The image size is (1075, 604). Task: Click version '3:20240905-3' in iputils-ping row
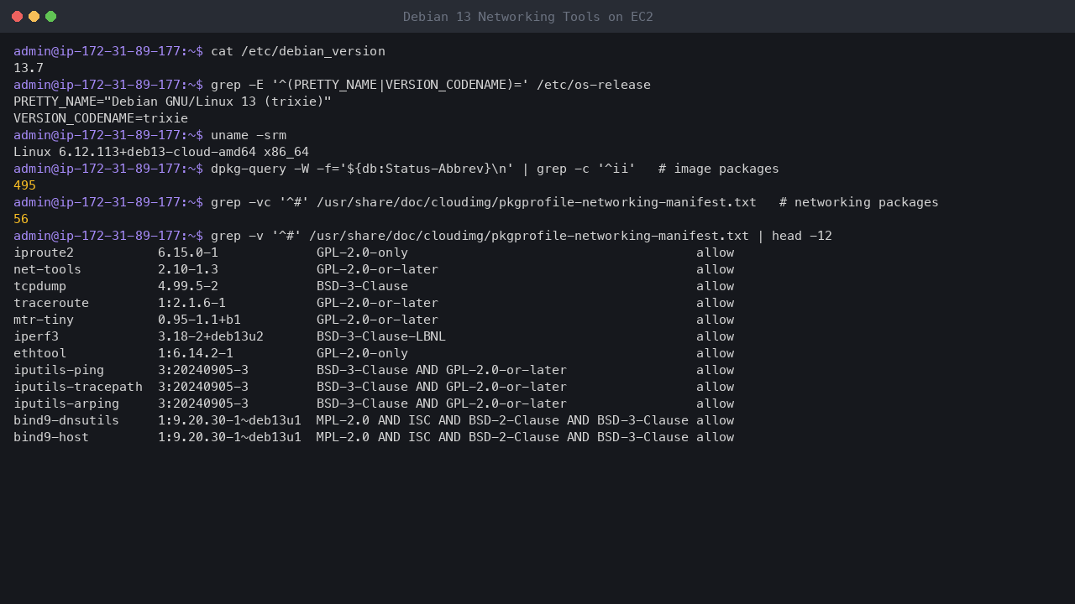pyautogui.click(x=203, y=370)
